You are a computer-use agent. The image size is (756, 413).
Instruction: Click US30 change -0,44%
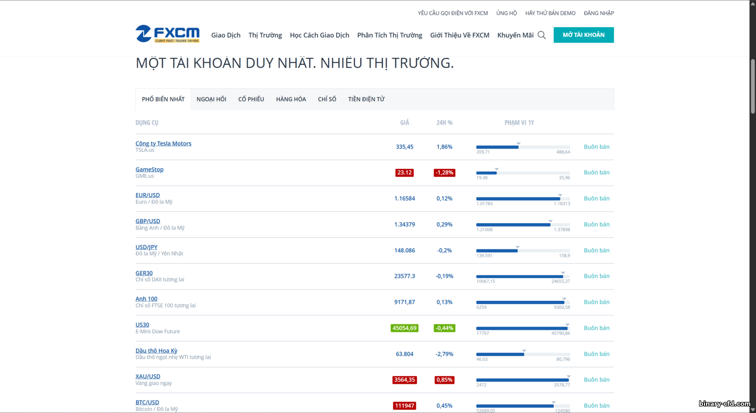[445, 328]
